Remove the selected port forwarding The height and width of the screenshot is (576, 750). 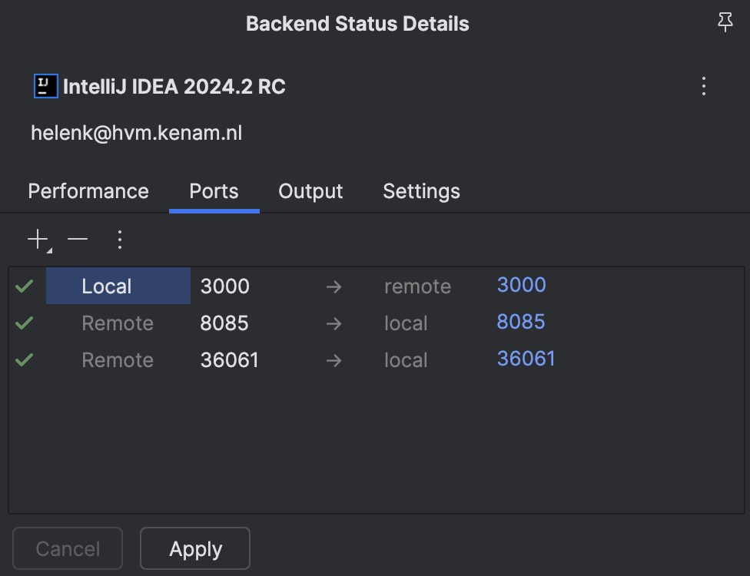(x=78, y=240)
